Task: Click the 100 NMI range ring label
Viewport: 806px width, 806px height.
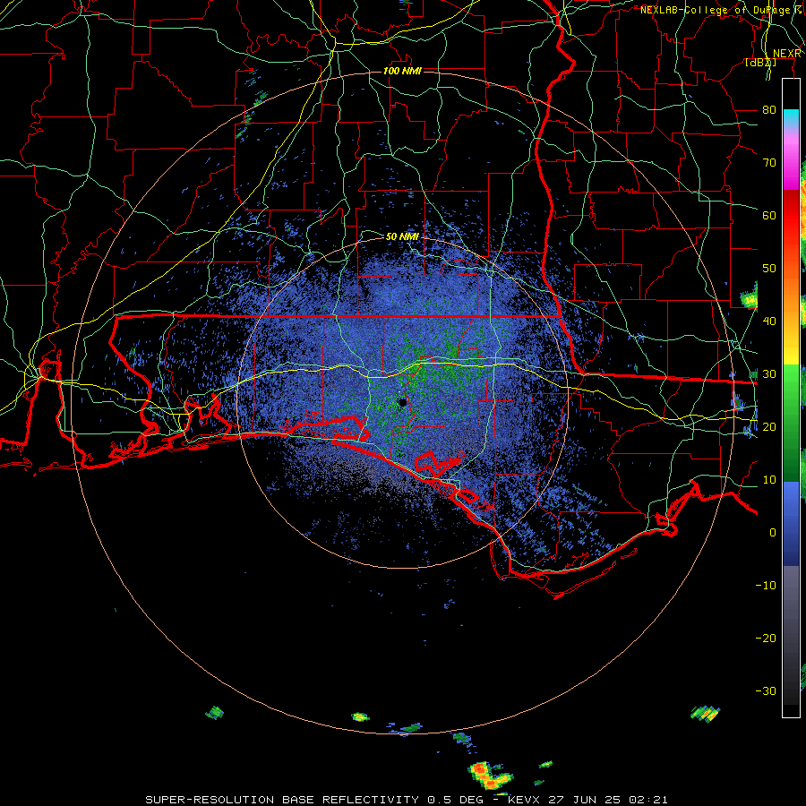Action: click(x=402, y=71)
